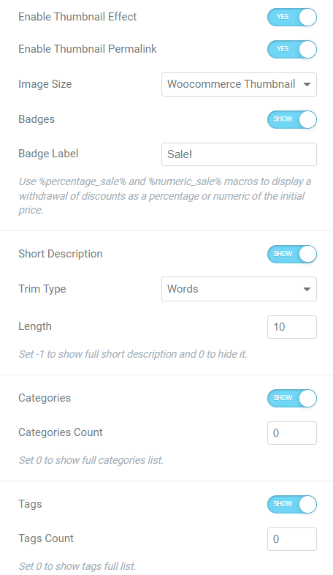Click the Tags Count label
Screen dimensions: 333x575
[46, 538]
